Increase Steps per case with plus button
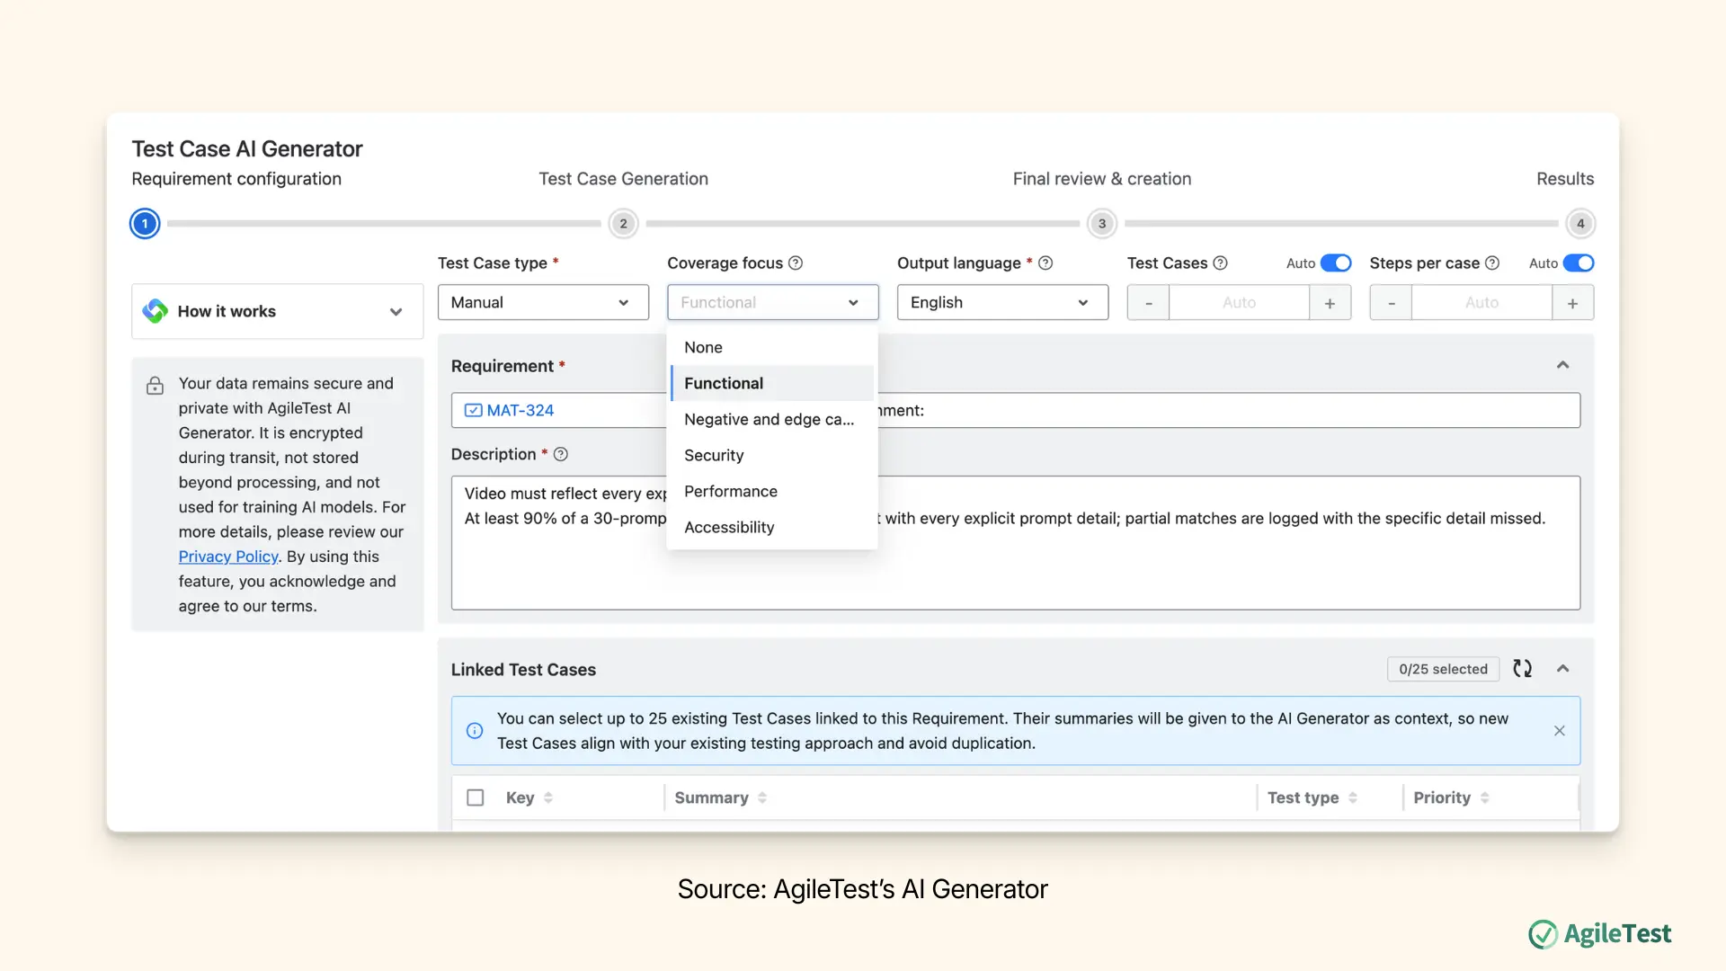This screenshot has width=1726, height=971. (x=1572, y=303)
